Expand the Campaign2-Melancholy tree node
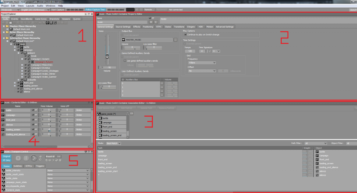 tap(22, 65)
